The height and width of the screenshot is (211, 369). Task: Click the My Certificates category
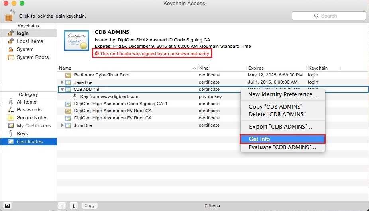click(x=33, y=126)
